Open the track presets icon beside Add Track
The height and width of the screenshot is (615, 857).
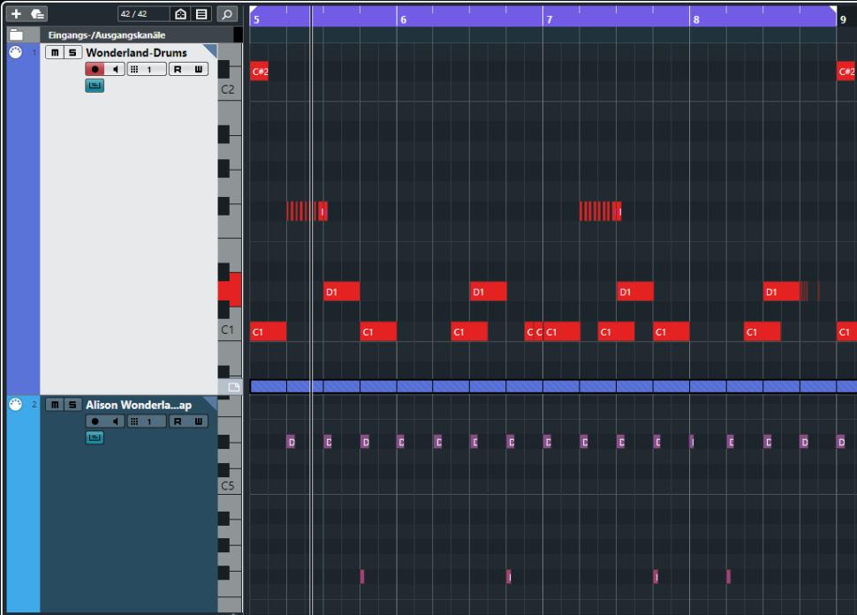[x=38, y=14]
